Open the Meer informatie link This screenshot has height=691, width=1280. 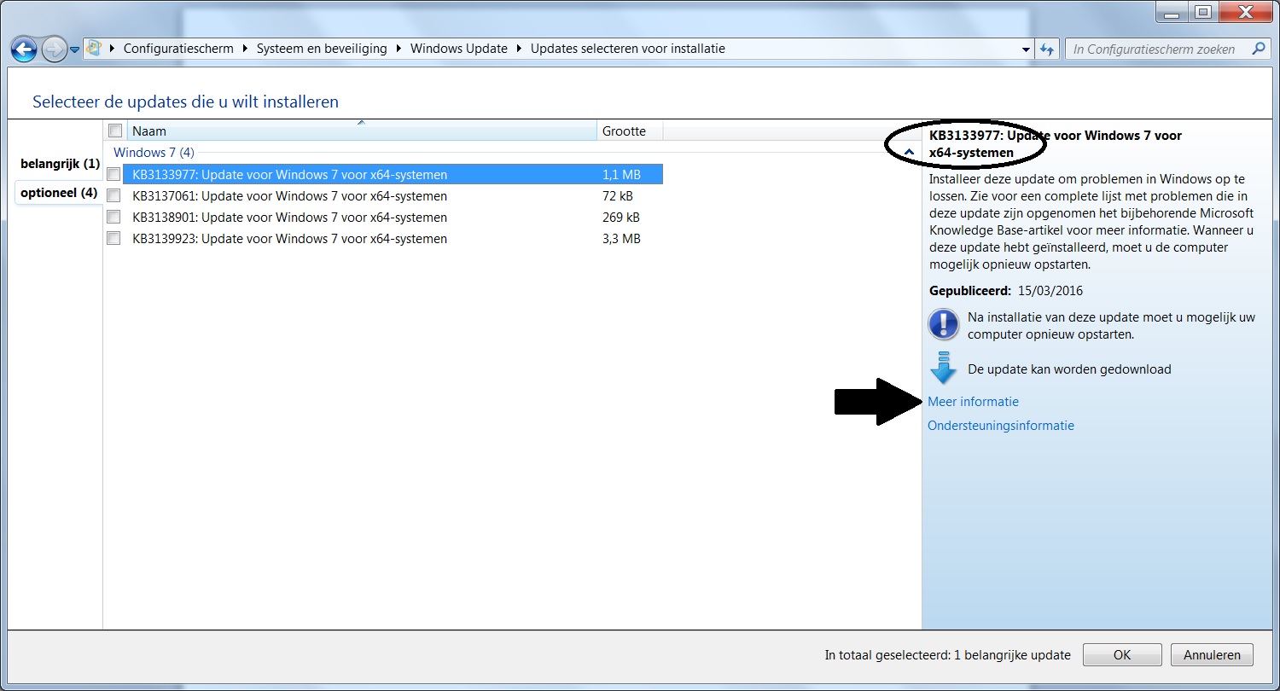973,401
